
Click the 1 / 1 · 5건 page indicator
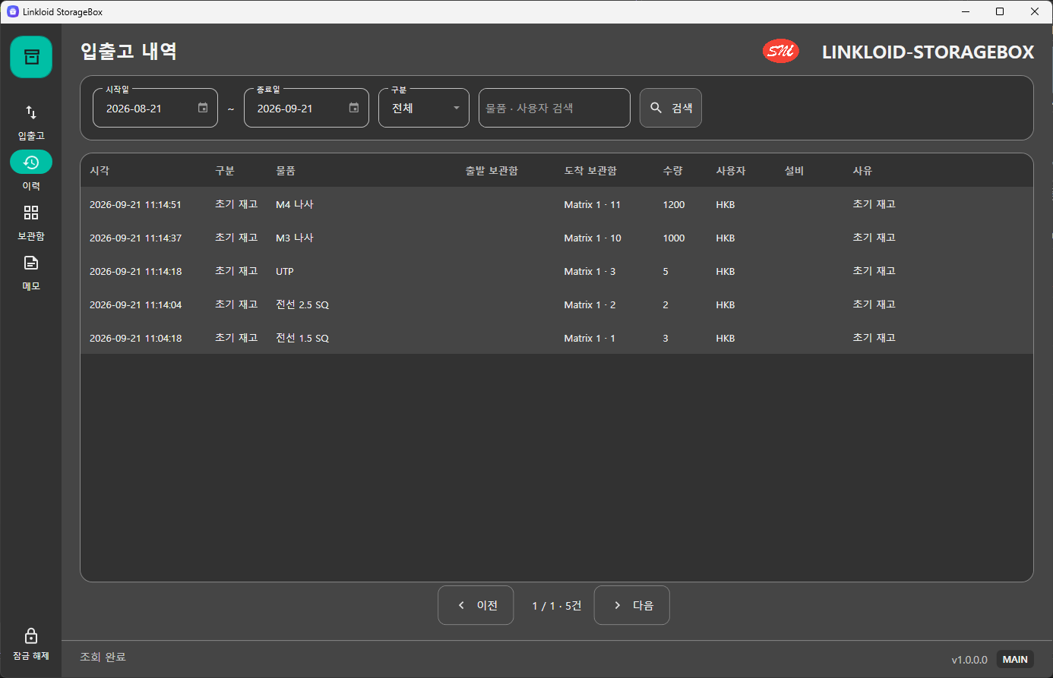[x=557, y=605]
